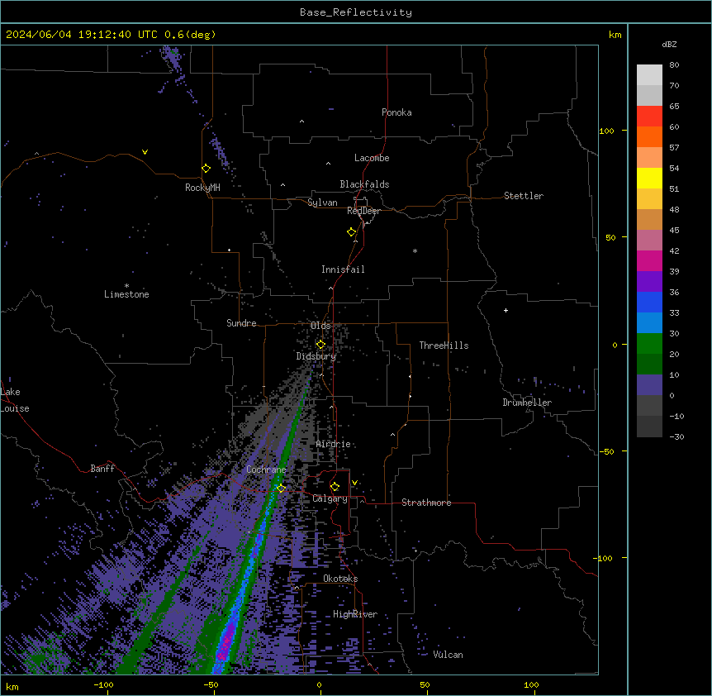Select the blue 36-33 dBZ legend swatch
Viewport: 712px width, 696px height.
click(649, 302)
